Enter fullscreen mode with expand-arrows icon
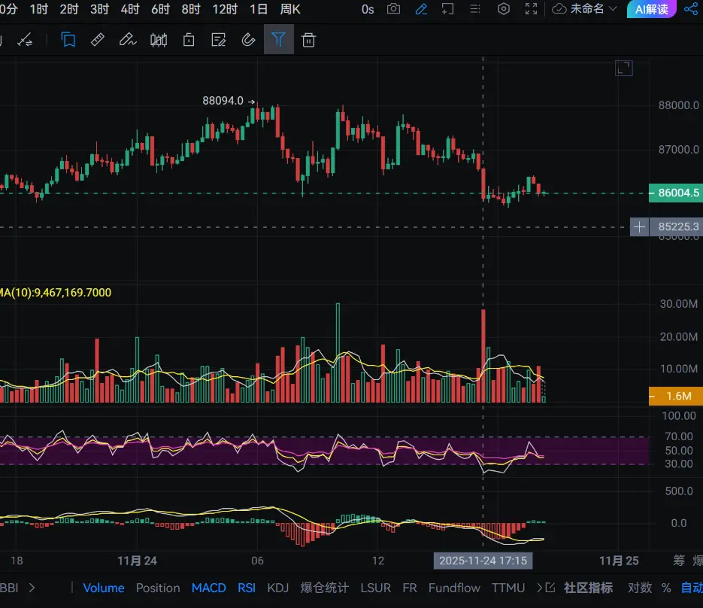The width and height of the screenshot is (703, 608). pyautogui.click(x=531, y=9)
